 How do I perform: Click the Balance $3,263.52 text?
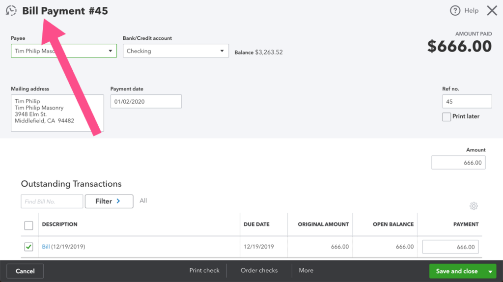click(x=258, y=52)
